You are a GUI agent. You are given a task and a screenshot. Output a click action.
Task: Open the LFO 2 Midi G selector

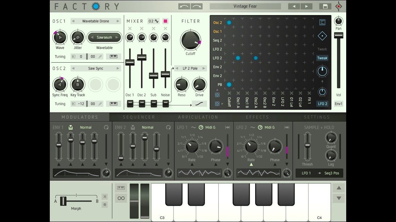click(269, 127)
